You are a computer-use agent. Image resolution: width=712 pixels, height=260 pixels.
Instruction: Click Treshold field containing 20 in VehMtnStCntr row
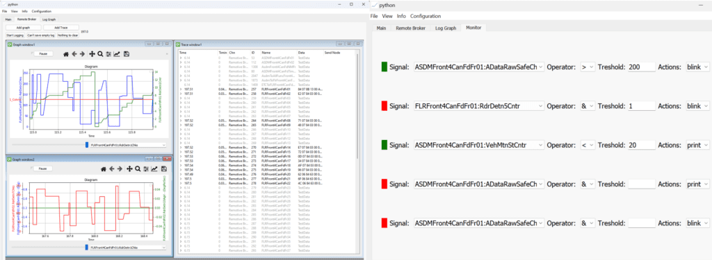coord(642,145)
